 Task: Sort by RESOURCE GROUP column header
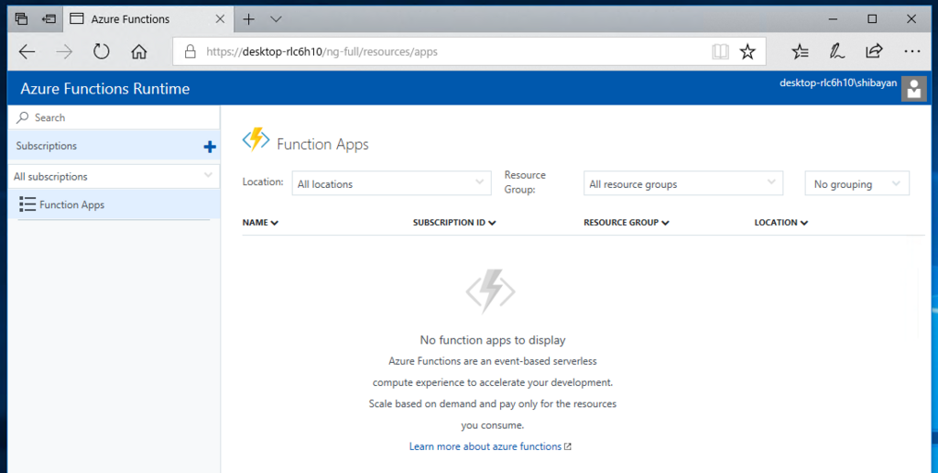626,223
